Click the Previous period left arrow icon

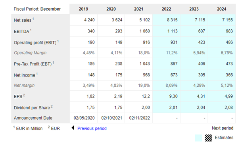(73, 128)
